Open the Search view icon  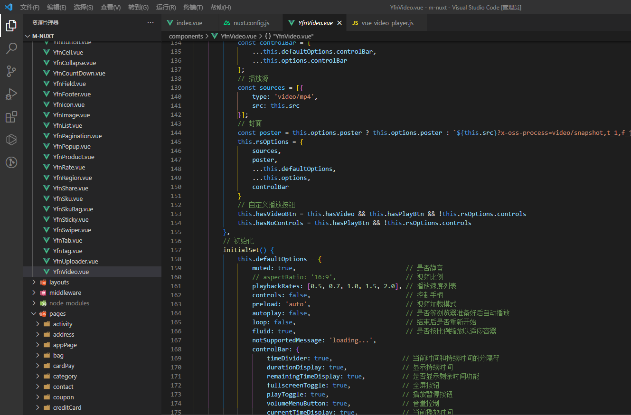11,48
